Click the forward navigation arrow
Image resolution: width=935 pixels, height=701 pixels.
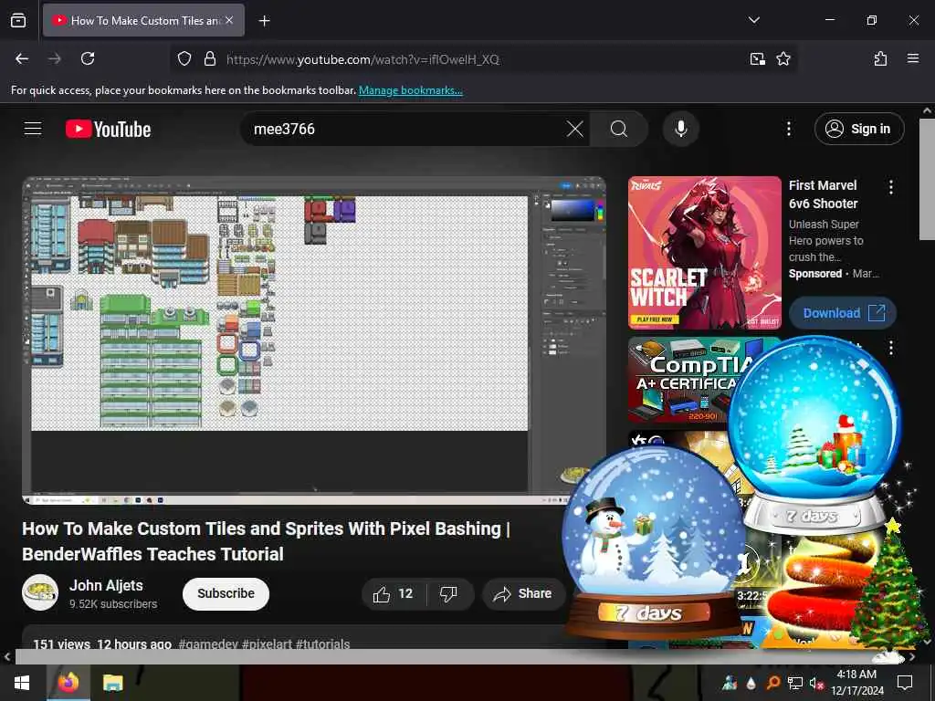click(x=54, y=58)
